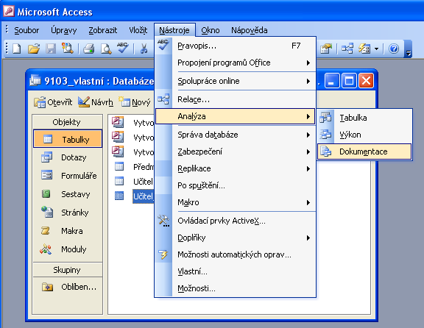Expand Správa databáze submenu
Viewport: 424px width, 328px height.
(236, 135)
